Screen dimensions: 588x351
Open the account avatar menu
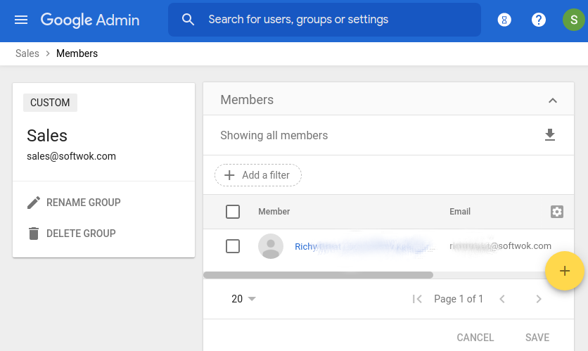point(573,20)
